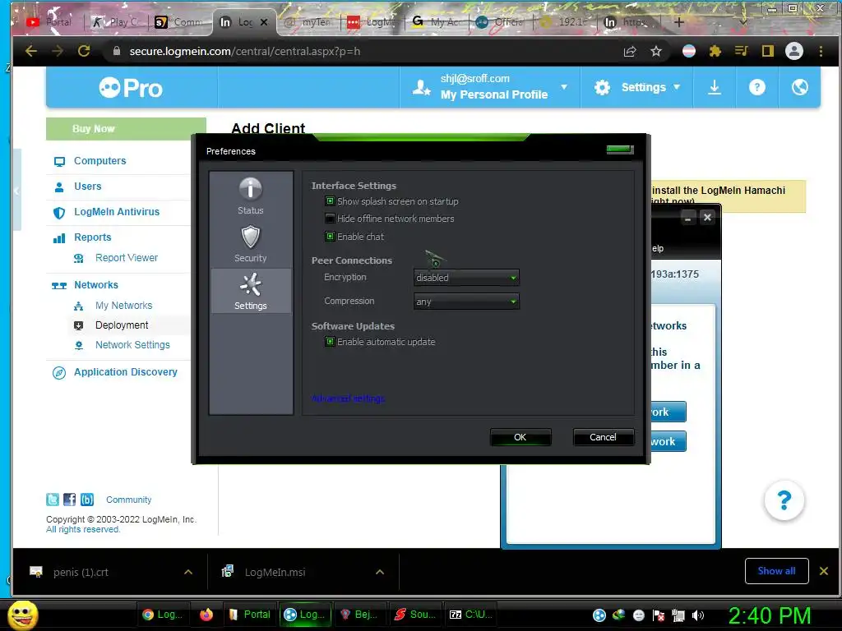
Task: Click the Buy Now button
Action: coord(126,129)
